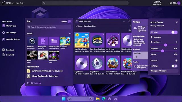Open the weather widget 72° Cloudy
The height and width of the screenshot is (102, 182).
tap(140, 29)
